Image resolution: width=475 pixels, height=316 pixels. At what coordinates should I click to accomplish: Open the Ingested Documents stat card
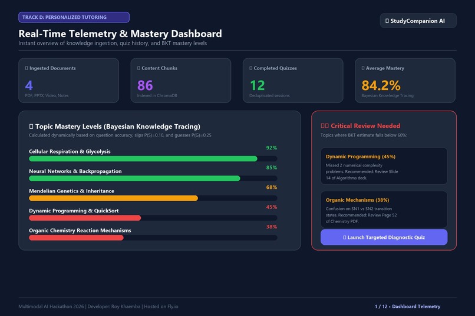[69, 81]
